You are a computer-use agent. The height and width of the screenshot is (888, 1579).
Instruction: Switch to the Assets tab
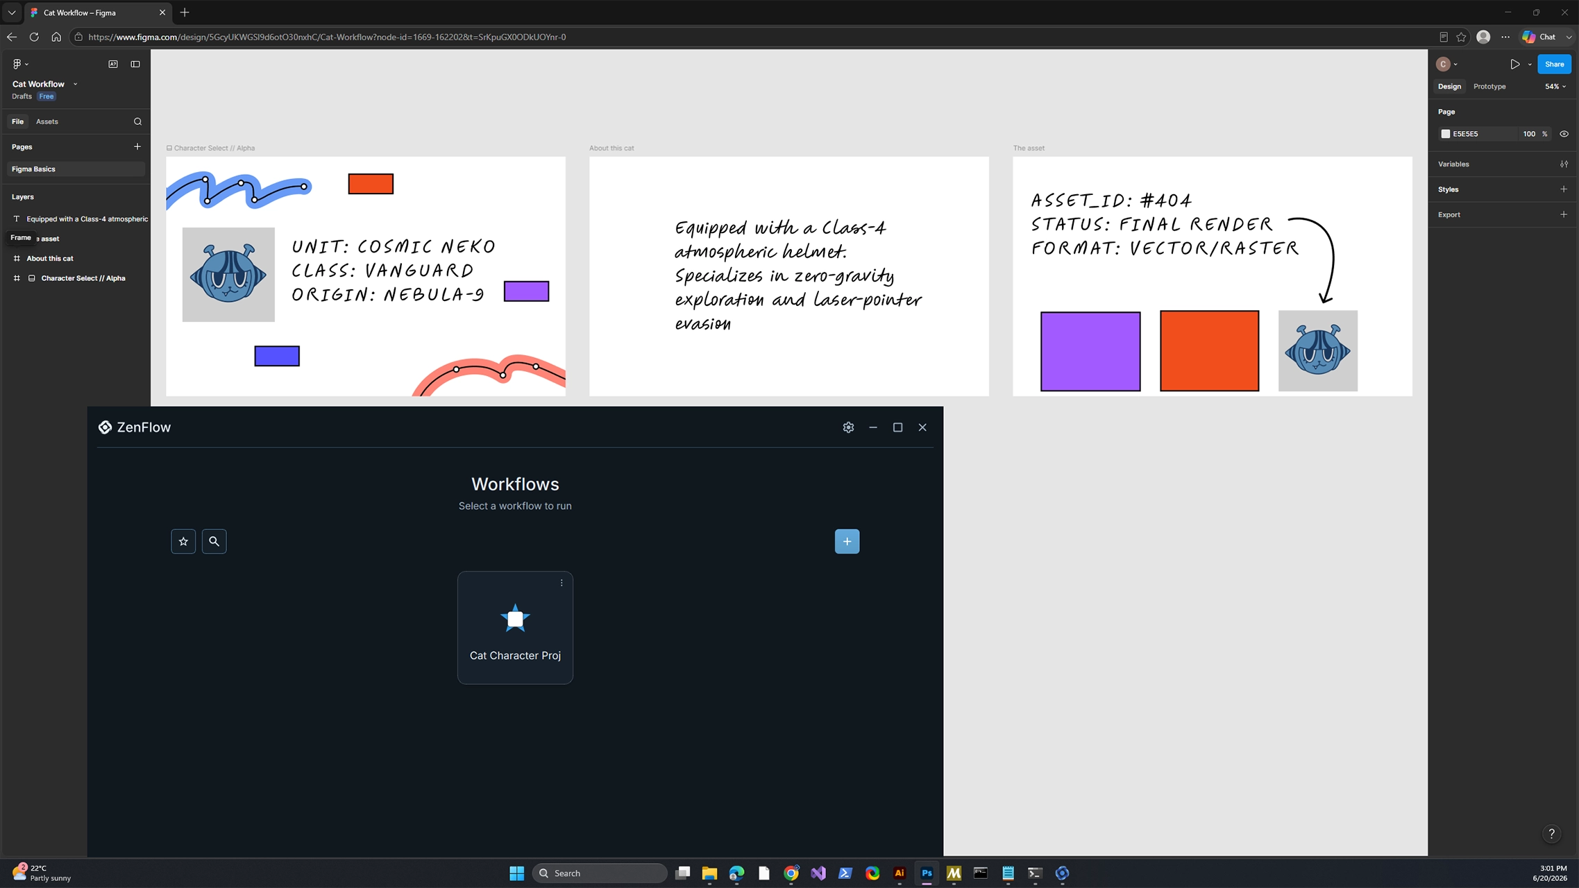click(47, 121)
